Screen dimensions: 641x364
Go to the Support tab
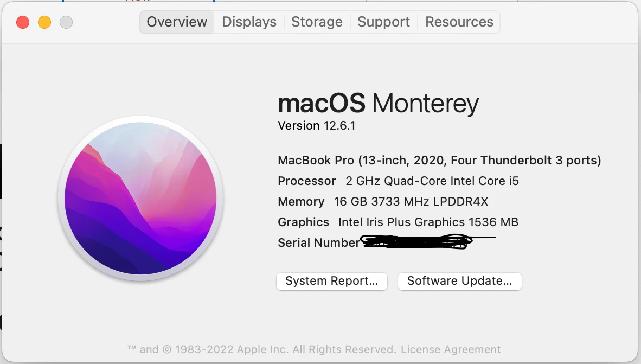(383, 22)
